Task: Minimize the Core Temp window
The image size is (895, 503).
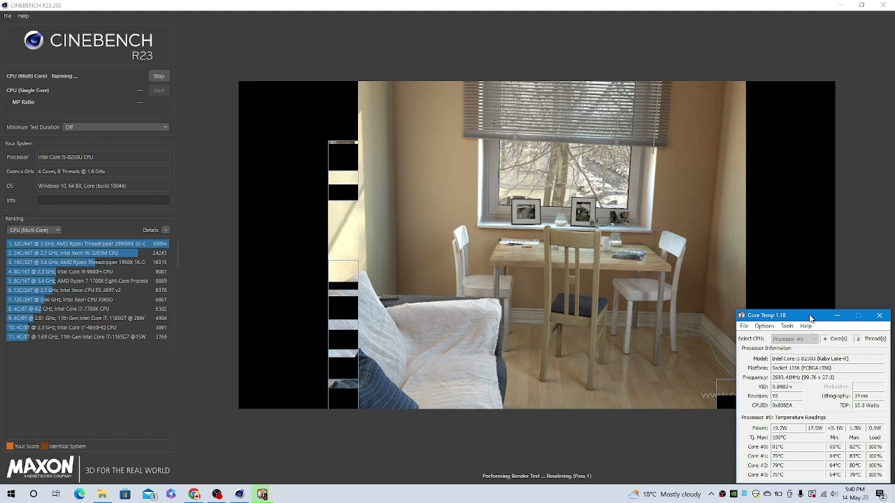Action: [x=837, y=316]
